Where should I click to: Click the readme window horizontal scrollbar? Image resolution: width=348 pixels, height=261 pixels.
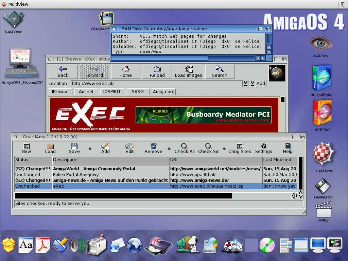coord(160,58)
